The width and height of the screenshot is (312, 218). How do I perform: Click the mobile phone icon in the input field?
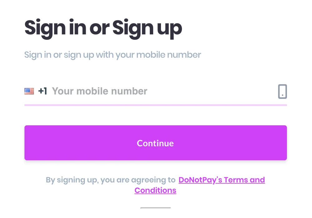point(282,91)
